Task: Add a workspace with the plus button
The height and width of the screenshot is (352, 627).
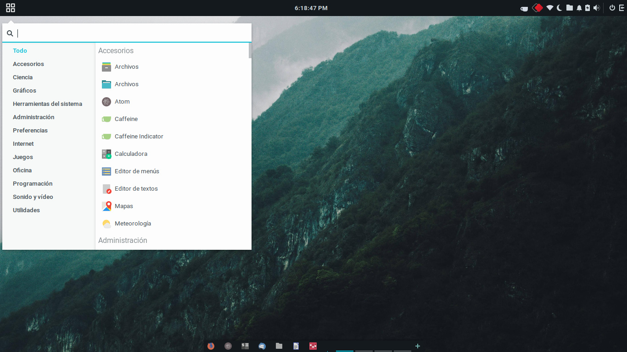Action: pyautogui.click(x=418, y=346)
